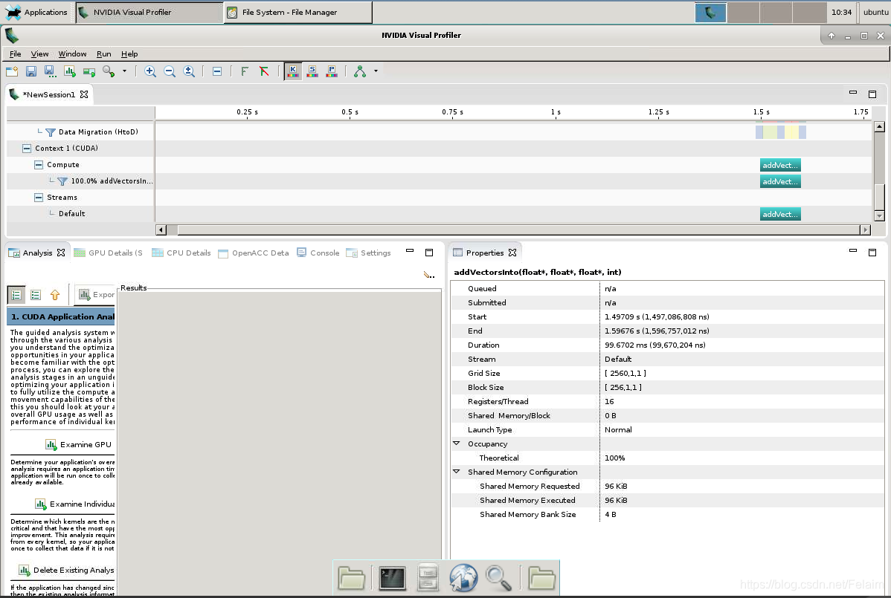This screenshot has width=891, height=598.
Task: Switch to the Console tab
Action: (318, 253)
